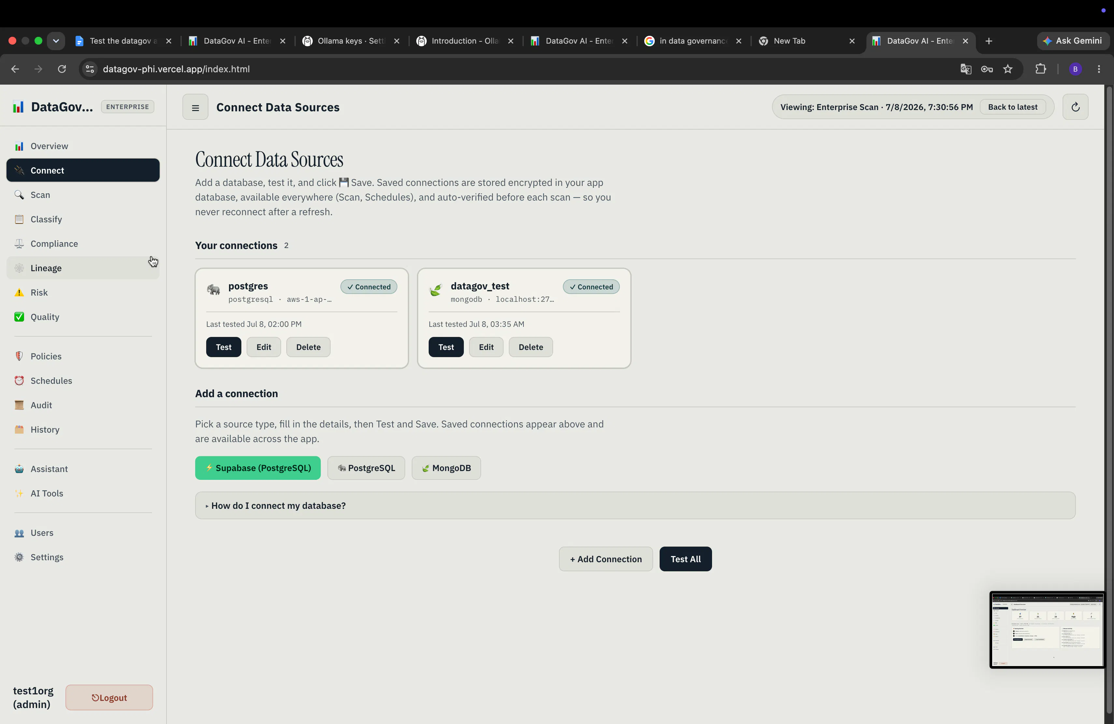Choose MongoDB source type
Viewport: 1114px width, 724px height.
pyautogui.click(x=446, y=468)
